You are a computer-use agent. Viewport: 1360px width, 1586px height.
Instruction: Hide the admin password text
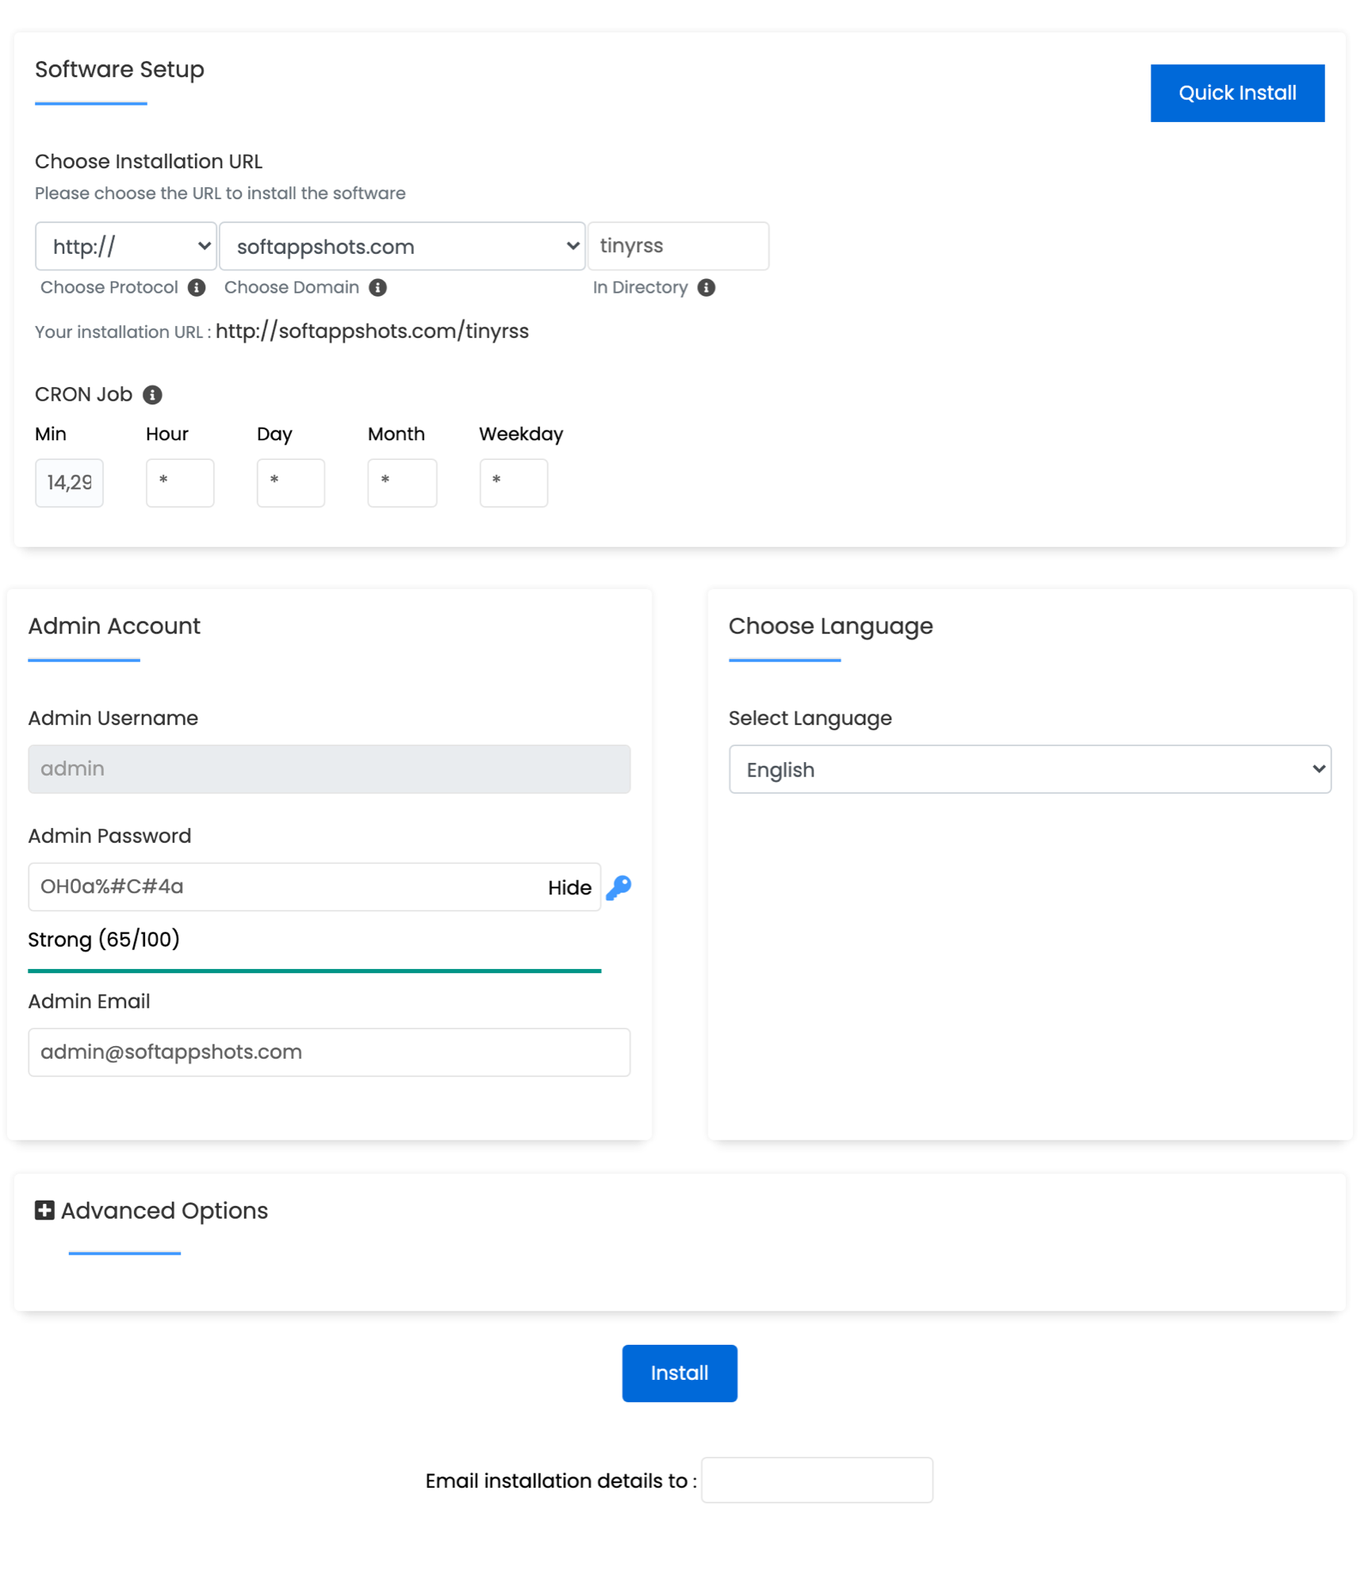(569, 887)
